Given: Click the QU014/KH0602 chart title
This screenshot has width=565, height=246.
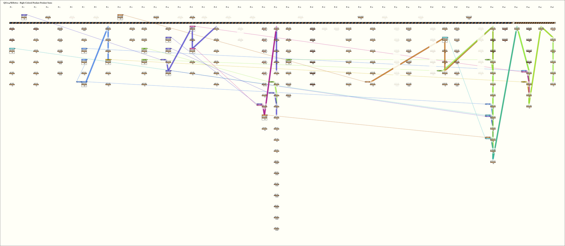Looking at the screenshot, I should (28, 2).
